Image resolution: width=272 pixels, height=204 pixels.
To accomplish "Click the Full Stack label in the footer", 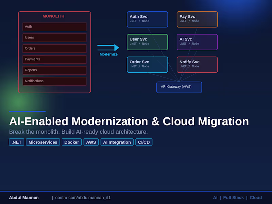I will click(233, 198).
